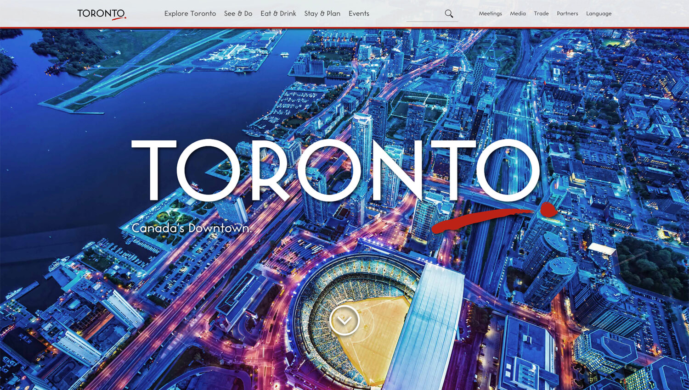Click the Toronto logo in the header

(x=102, y=14)
